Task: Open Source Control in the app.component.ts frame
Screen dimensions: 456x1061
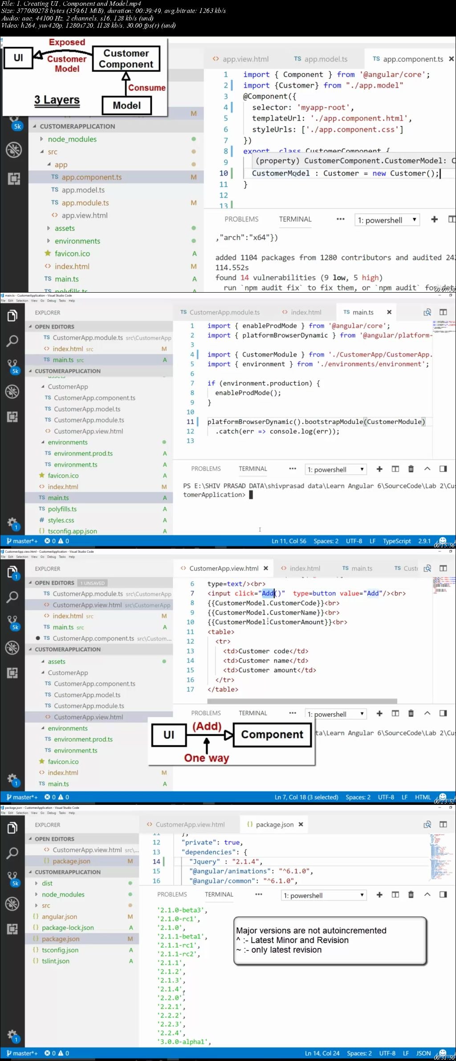Action: pos(16,124)
